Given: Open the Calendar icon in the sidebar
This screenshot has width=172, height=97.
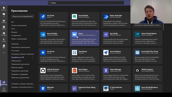Looking at the screenshot, I should pyautogui.click(x=4, y=33).
